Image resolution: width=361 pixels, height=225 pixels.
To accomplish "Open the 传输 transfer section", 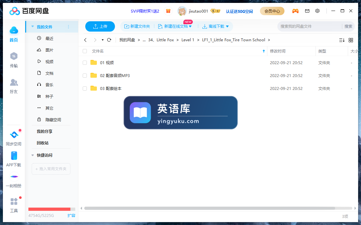I will [14, 60].
